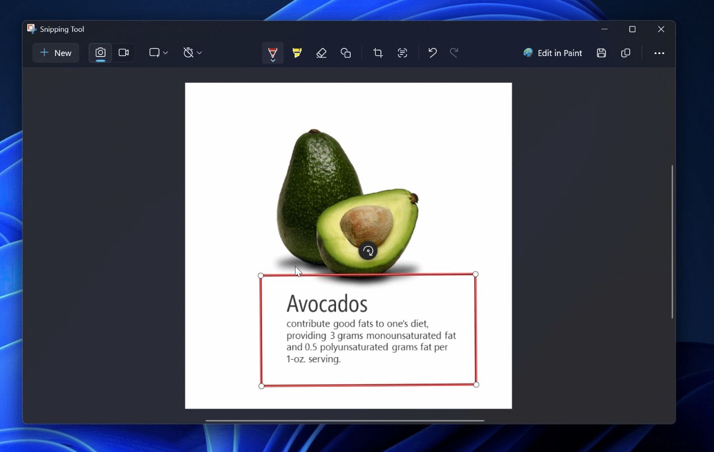Open the shapes tool
Screen dimensions: 714x452
point(346,53)
